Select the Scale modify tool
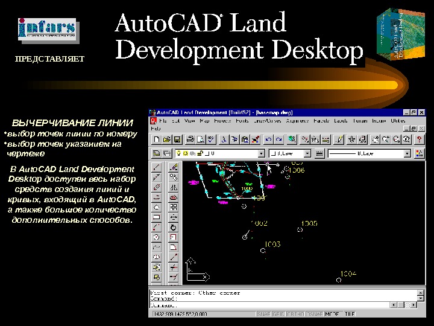The height and width of the screenshot is (326, 434). coord(173,237)
